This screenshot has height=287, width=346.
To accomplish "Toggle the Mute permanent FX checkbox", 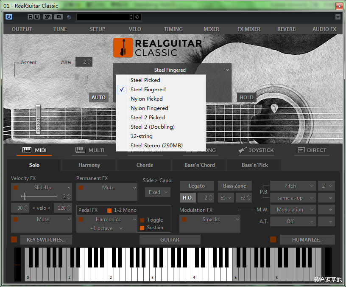I will [82, 187].
